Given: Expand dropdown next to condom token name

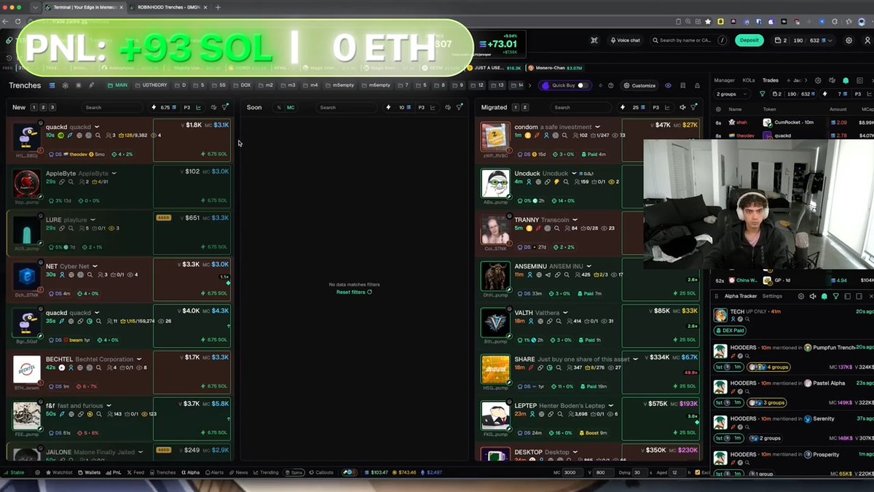Looking at the screenshot, I should (x=598, y=127).
